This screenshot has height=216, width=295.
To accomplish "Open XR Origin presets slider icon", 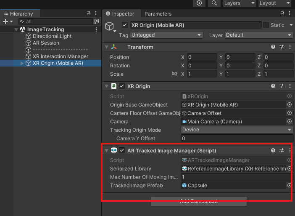I will tap(282, 86).
